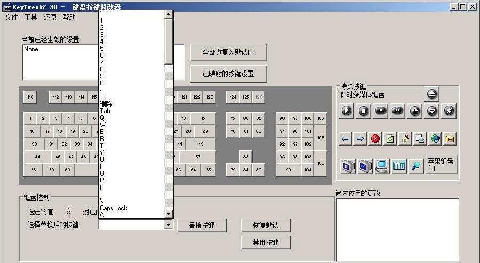Viewport: 480px width, 263px height.
Task: Click the Play multimedia key button
Action: coord(346,111)
